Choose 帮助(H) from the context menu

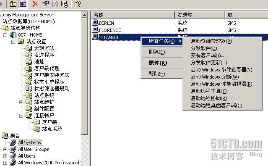click(x=162, y=74)
